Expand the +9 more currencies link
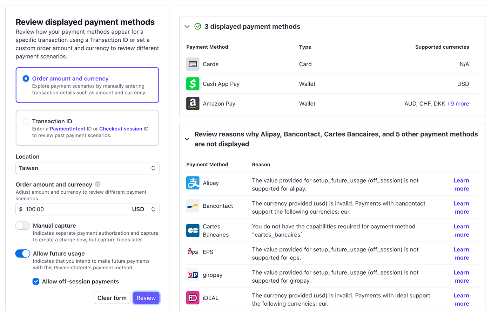This screenshot has height=311, width=491. (x=458, y=104)
